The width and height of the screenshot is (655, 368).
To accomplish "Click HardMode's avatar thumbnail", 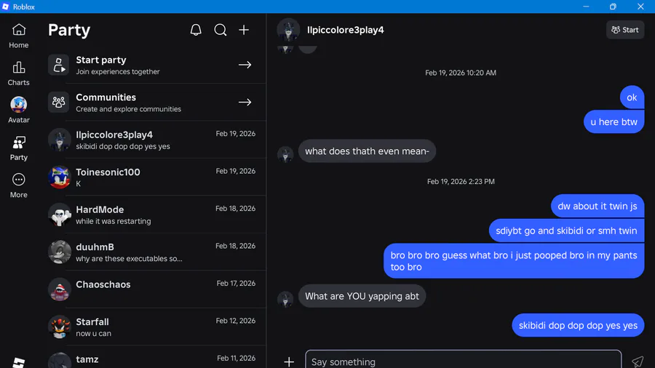I will pos(60,215).
